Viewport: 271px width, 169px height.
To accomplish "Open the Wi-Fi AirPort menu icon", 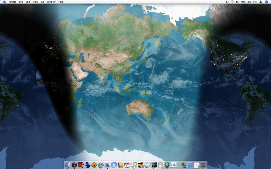I will pos(232,2).
